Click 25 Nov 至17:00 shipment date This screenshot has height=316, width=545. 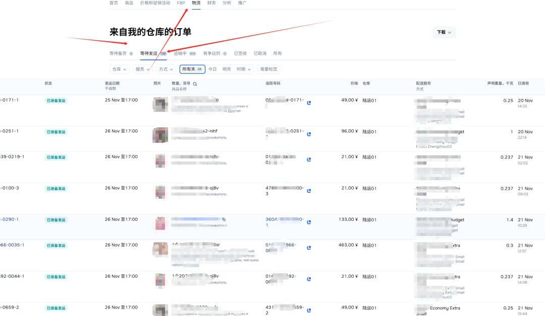(121, 100)
